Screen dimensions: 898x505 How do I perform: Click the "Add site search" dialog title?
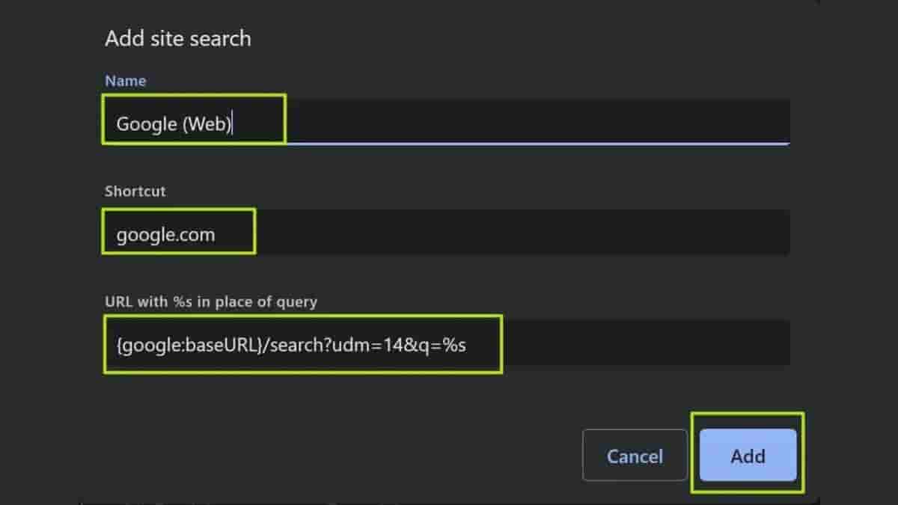tap(178, 38)
